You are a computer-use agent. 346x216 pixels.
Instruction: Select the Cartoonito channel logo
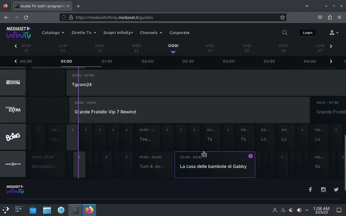[13, 164]
